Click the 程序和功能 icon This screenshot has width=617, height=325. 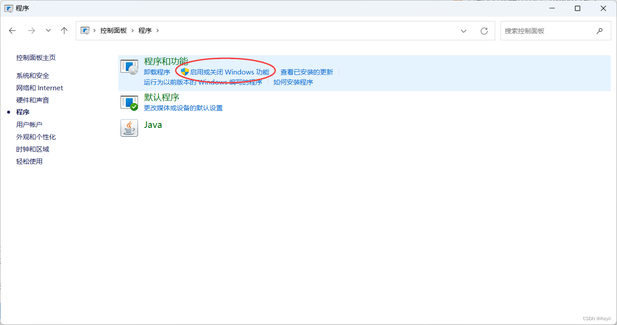click(x=129, y=67)
